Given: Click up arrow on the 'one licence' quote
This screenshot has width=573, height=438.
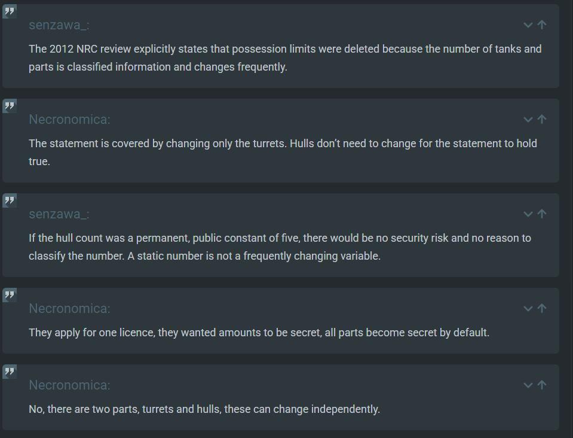Looking at the screenshot, I should [542, 309].
